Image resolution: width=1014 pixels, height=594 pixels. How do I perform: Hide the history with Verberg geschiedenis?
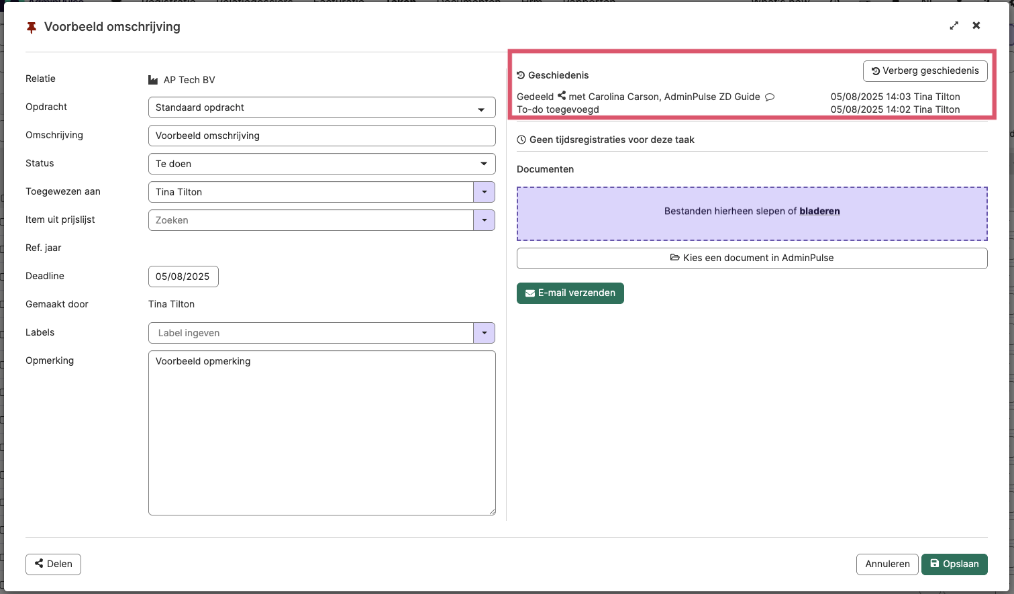(925, 70)
